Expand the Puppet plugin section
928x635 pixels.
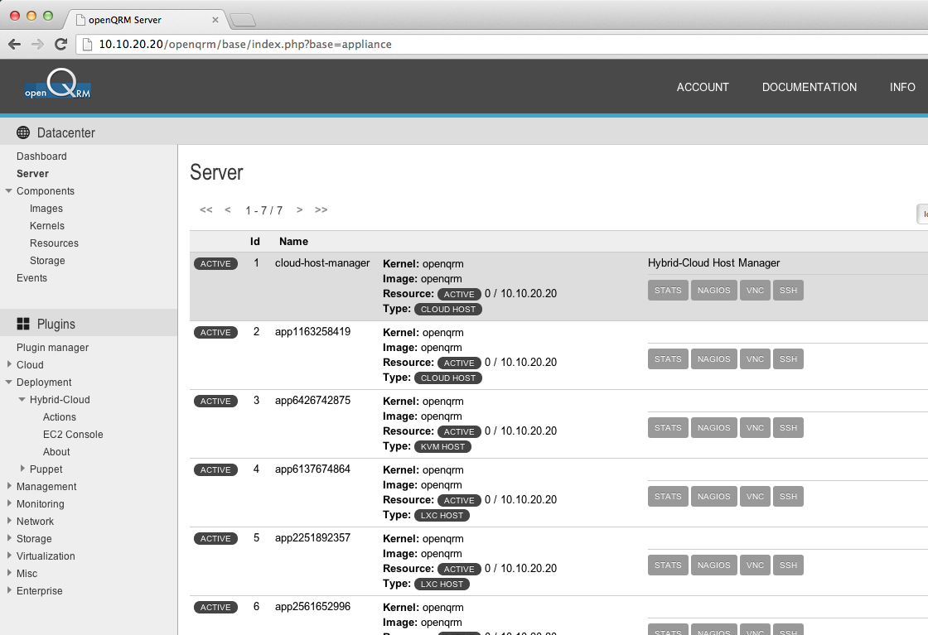click(22, 469)
